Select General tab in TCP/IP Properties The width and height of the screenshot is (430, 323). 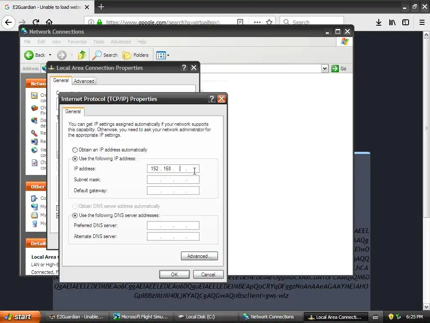[73, 111]
